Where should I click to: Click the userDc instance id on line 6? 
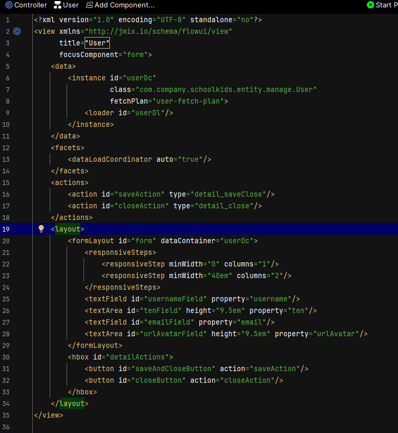coord(140,78)
